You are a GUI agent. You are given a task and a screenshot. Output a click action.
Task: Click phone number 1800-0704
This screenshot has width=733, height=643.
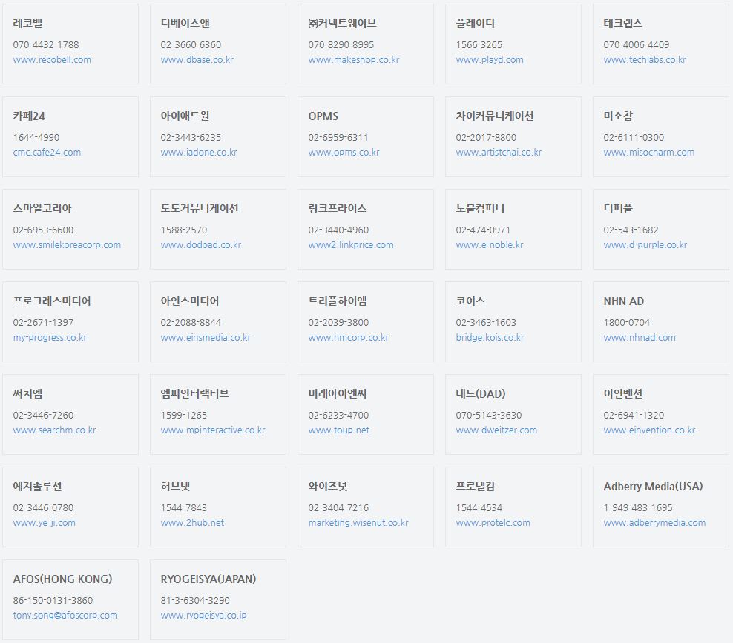click(x=626, y=322)
